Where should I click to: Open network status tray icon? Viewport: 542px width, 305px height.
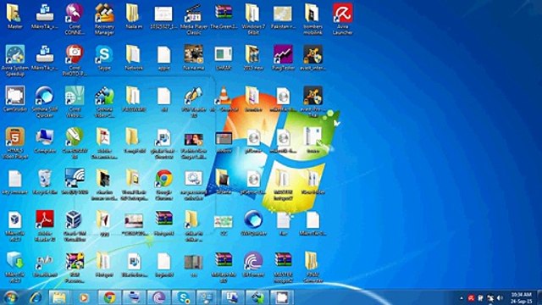pos(490,297)
